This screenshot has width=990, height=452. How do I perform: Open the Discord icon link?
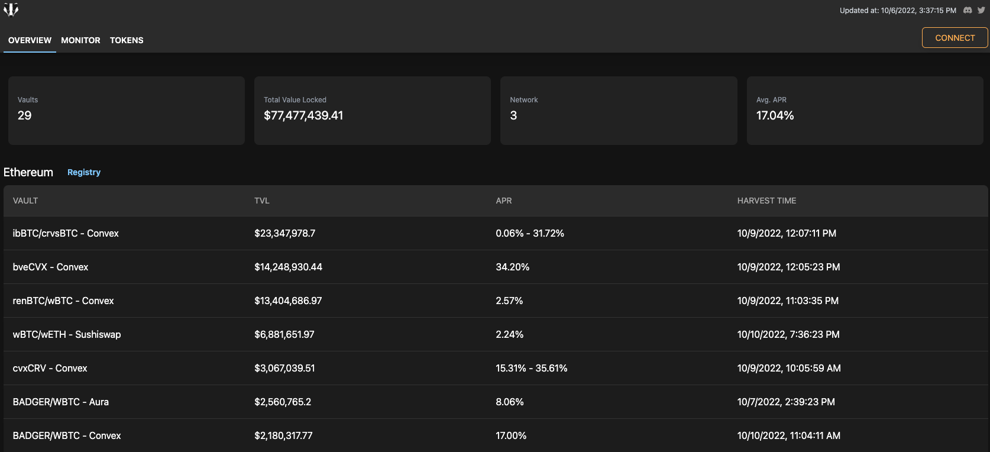click(x=968, y=10)
